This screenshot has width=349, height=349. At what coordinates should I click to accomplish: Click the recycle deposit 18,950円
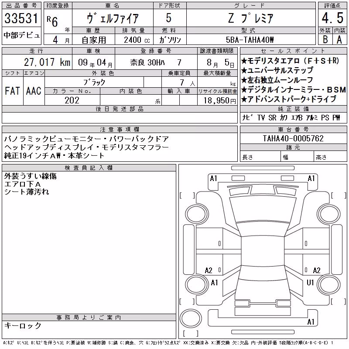[x=219, y=100]
